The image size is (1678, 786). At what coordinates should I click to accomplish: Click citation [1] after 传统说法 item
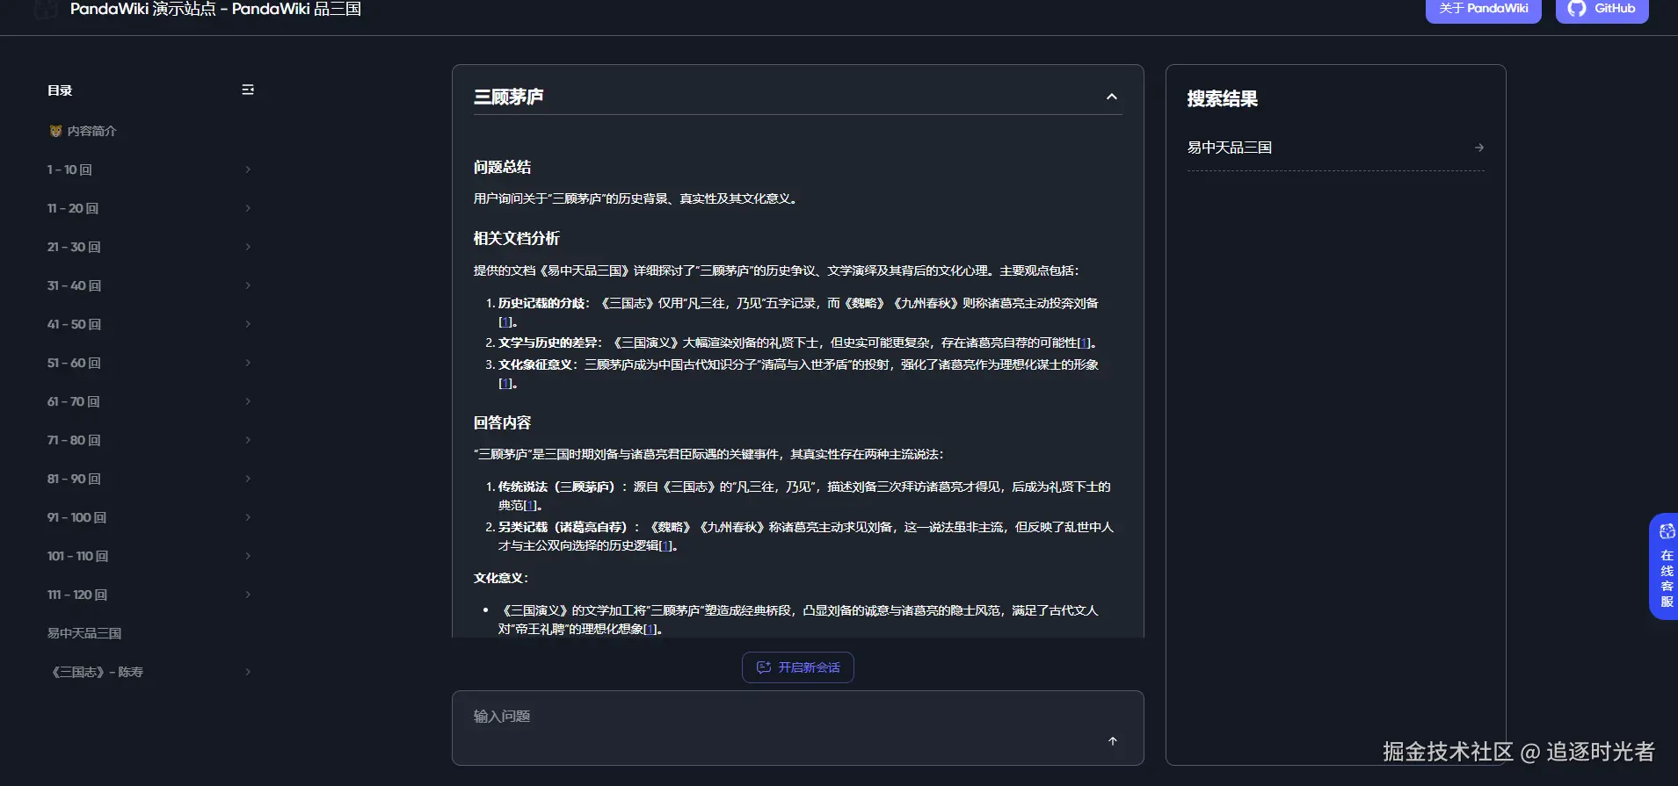click(530, 506)
